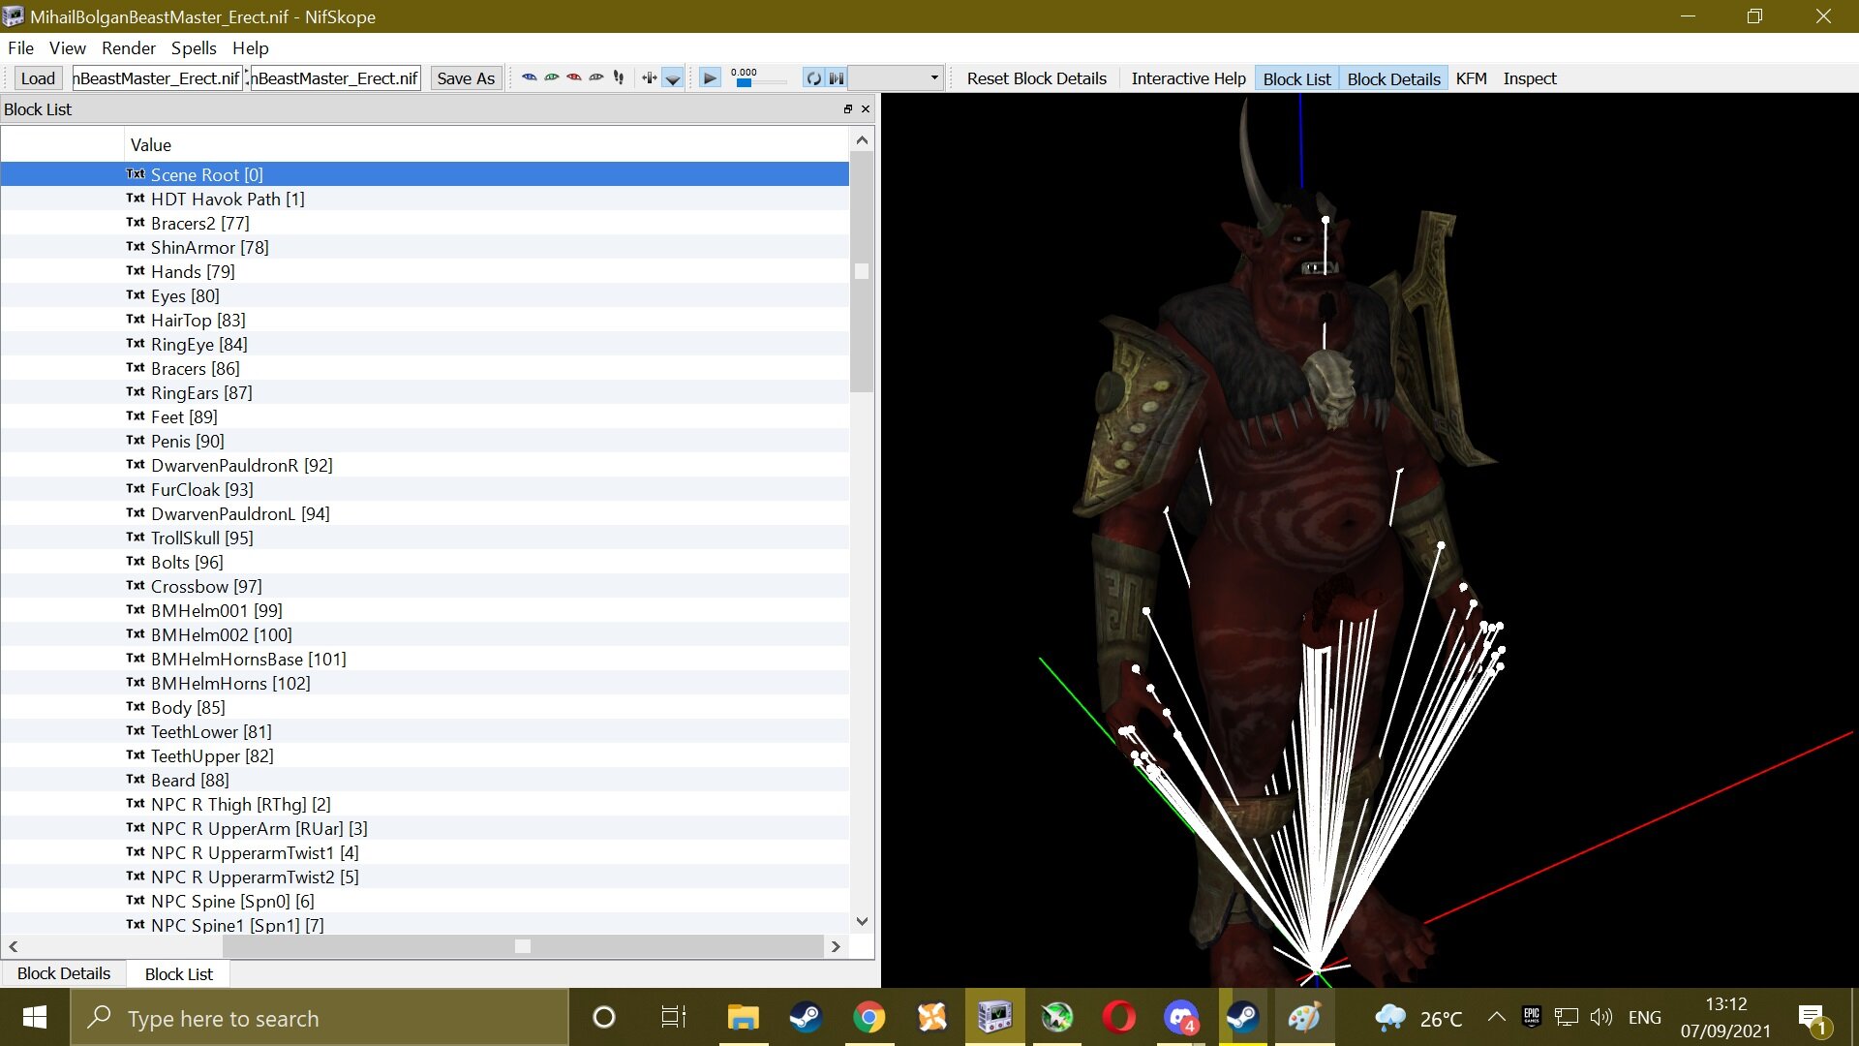Switch to User view (grey eye icon)
Screen dimensions: 1859x1046
(596, 78)
